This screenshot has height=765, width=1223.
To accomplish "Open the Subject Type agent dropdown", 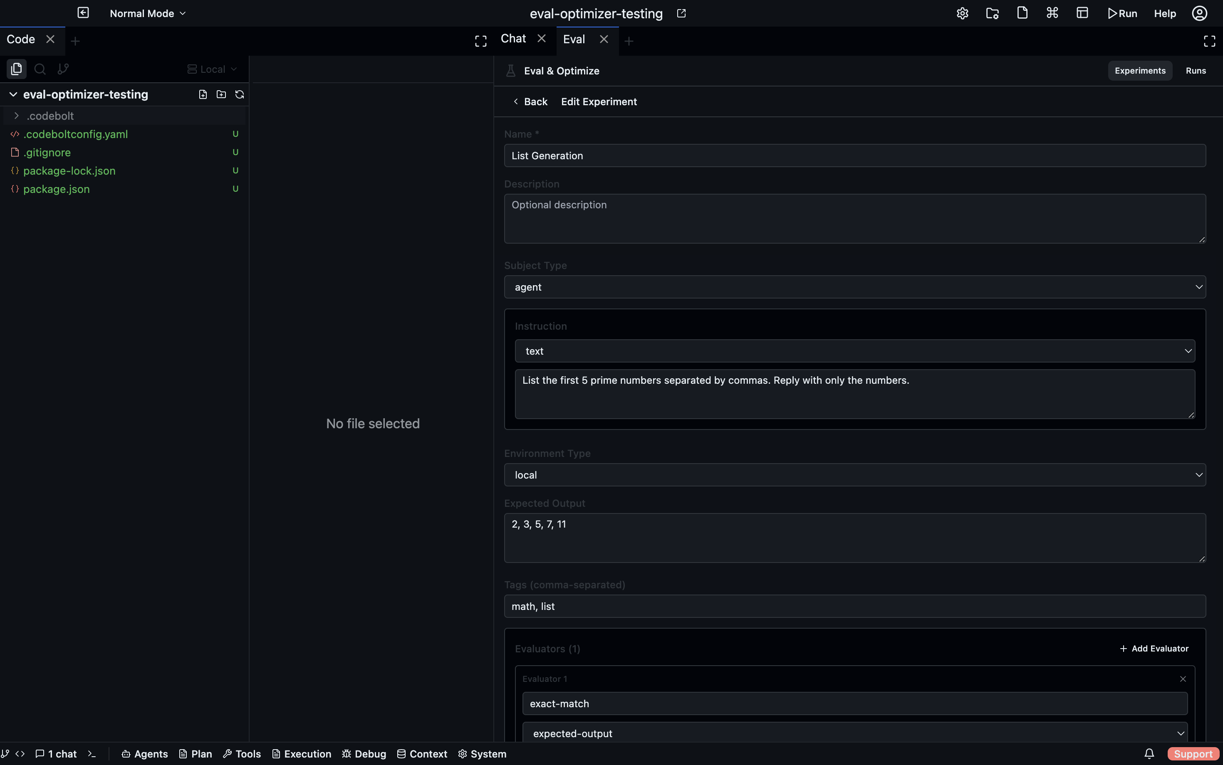I will point(854,287).
